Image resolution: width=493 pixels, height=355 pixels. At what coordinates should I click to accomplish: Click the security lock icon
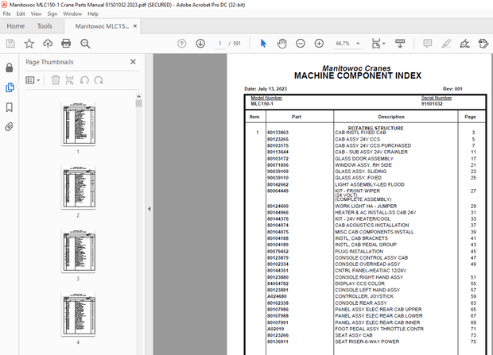[x=10, y=68]
